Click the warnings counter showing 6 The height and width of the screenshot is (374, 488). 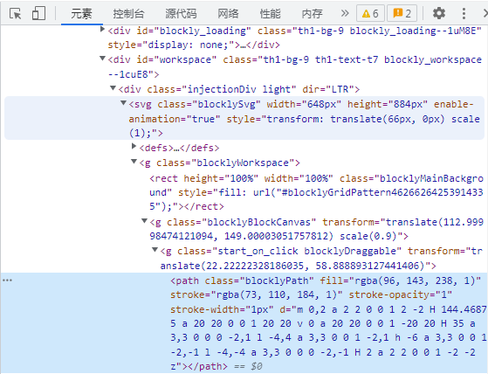pyautogui.click(x=370, y=13)
